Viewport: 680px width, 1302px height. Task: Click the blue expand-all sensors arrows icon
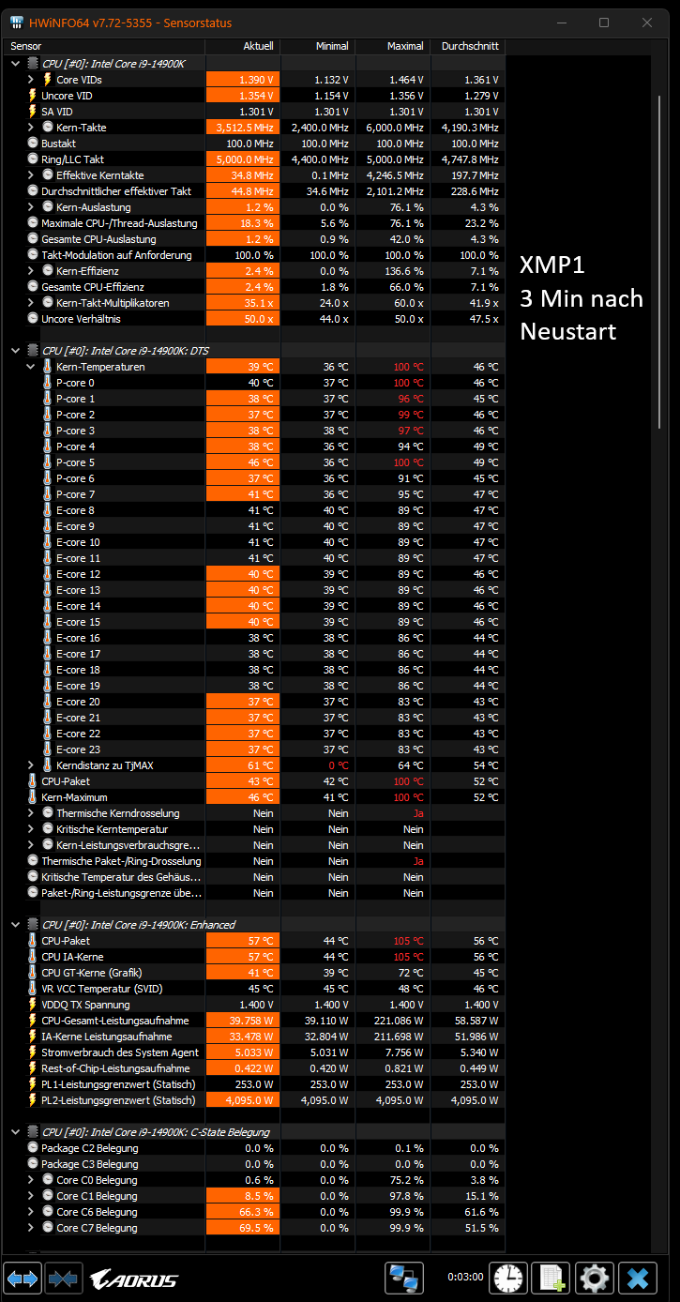coord(23,1278)
